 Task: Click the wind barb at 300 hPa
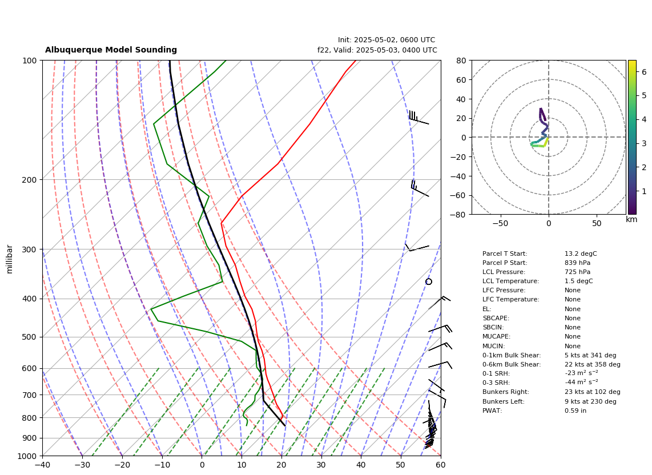(417, 247)
